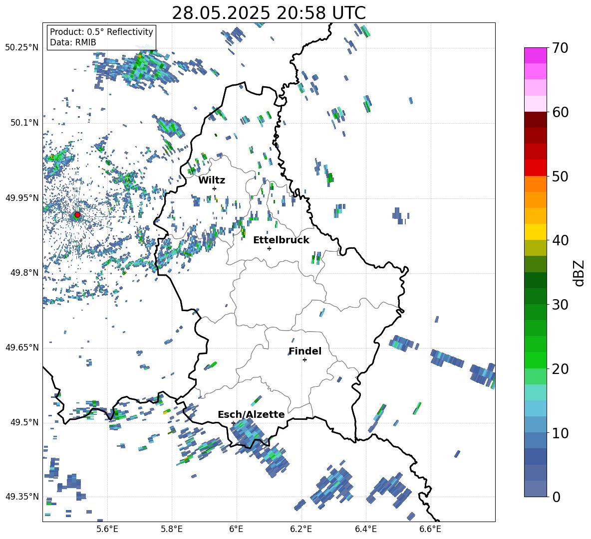This screenshot has width=591, height=539.
Task: Click the 50.25°N latitude label
Action: tap(22, 48)
